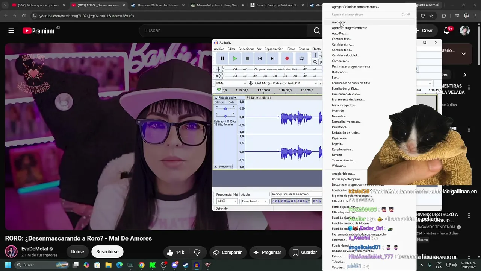Choose Agregar / eliminar complementos...
The width and height of the screenshot is (481, 271).
(369, 7)
